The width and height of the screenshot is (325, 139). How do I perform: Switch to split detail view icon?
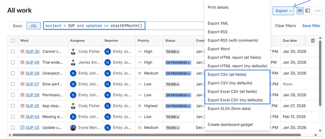click(308, 11)
